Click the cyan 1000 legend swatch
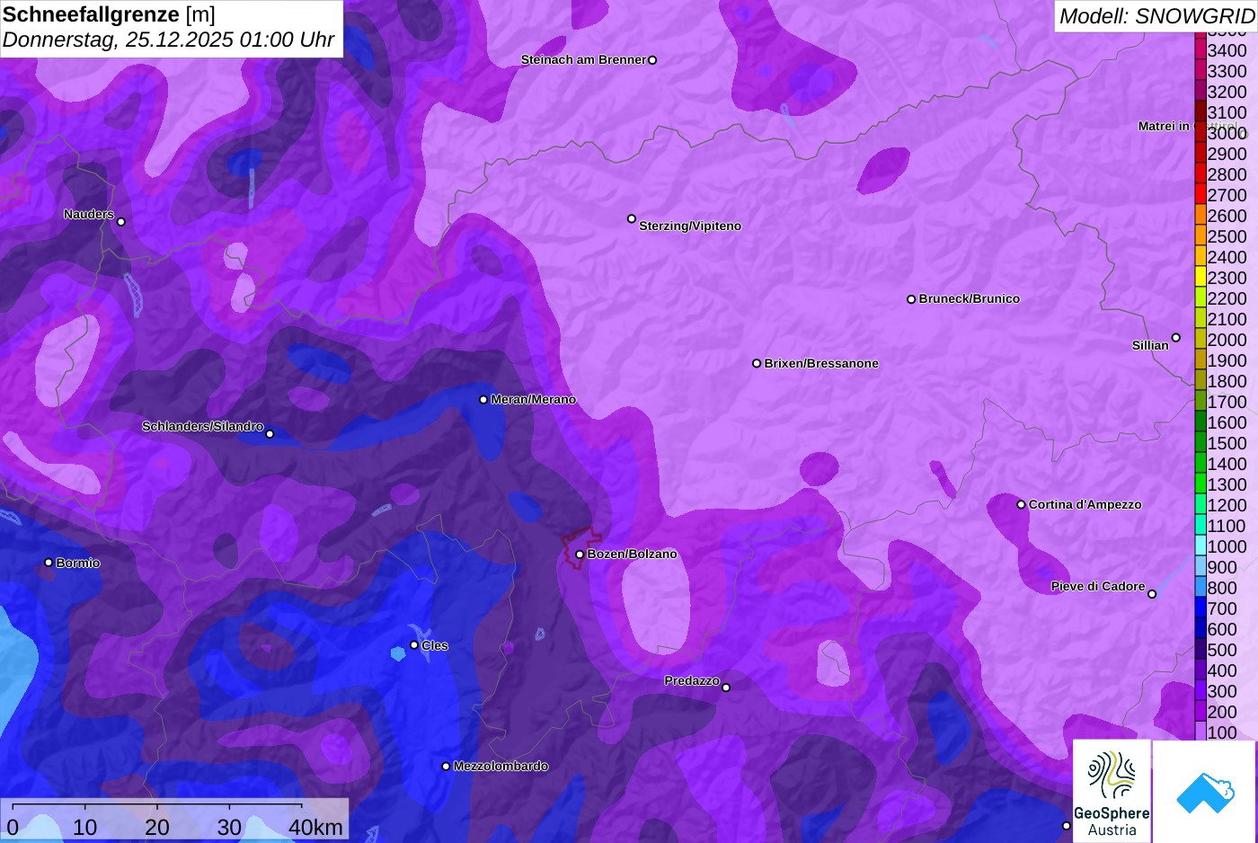1258x843 pixels. point(1200,546)
